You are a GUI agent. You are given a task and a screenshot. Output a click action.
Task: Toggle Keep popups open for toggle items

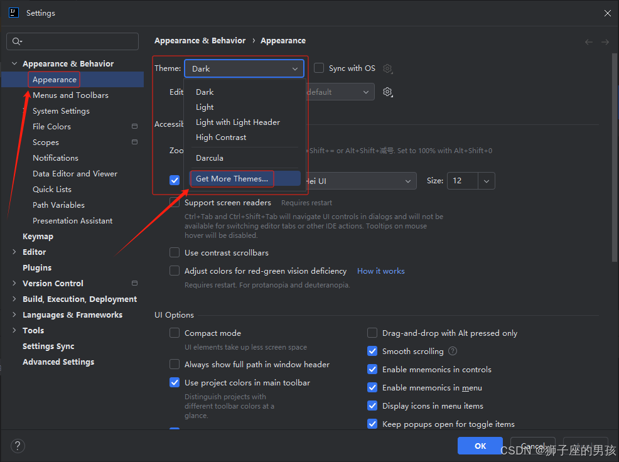(x=372, y=424)
